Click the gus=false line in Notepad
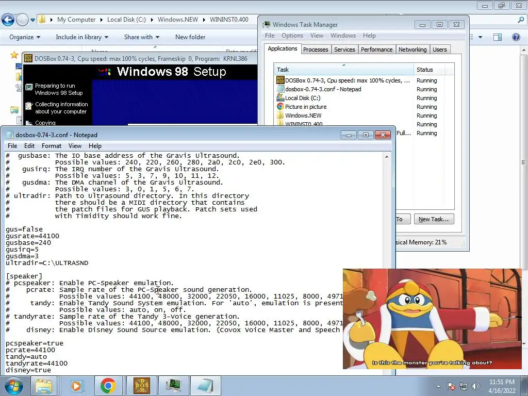This screenshot has height=396, width=528. [x=24, y=229]
